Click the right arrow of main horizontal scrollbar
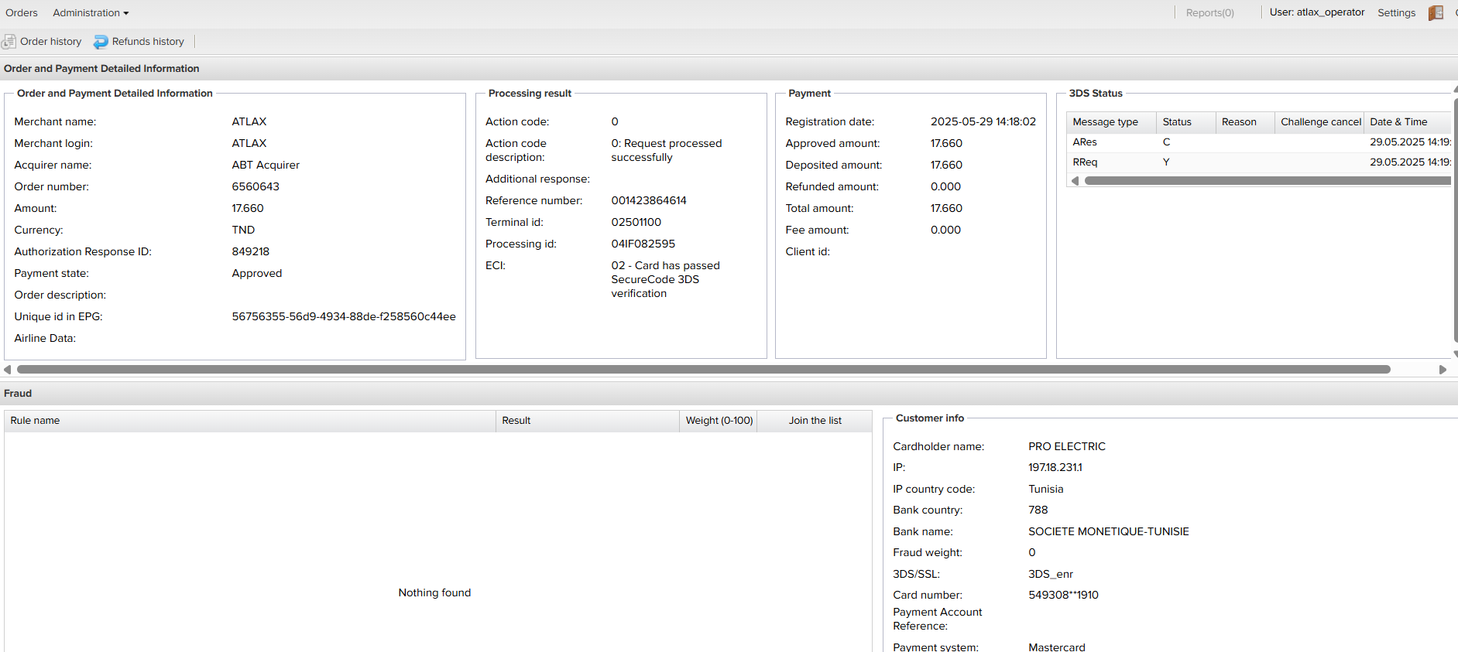The width and height of the screenshot is (1458, 652). pos(1443,370)
